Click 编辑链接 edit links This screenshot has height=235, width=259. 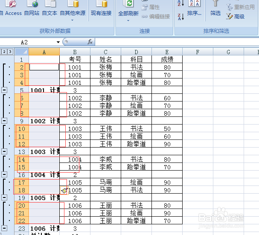coord(156,16)
